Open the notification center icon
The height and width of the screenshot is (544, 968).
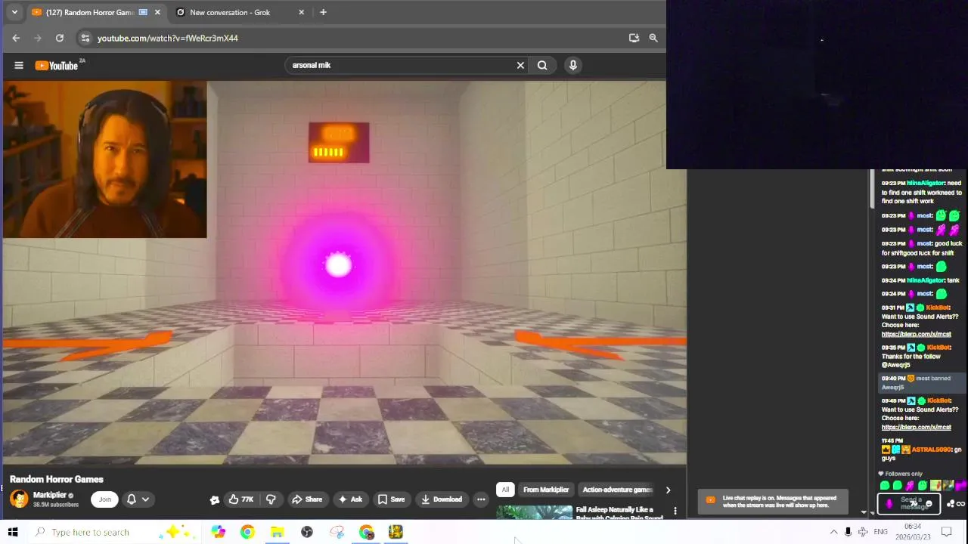coord(946,532)
